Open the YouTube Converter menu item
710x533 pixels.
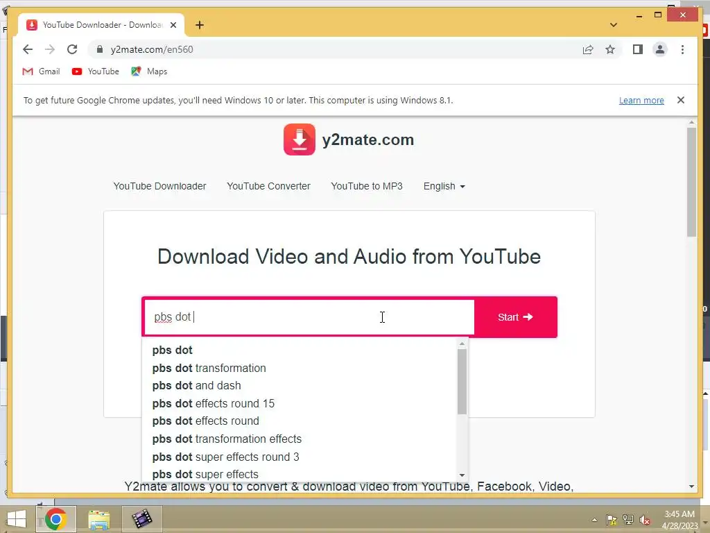click(x=268, y=186)
